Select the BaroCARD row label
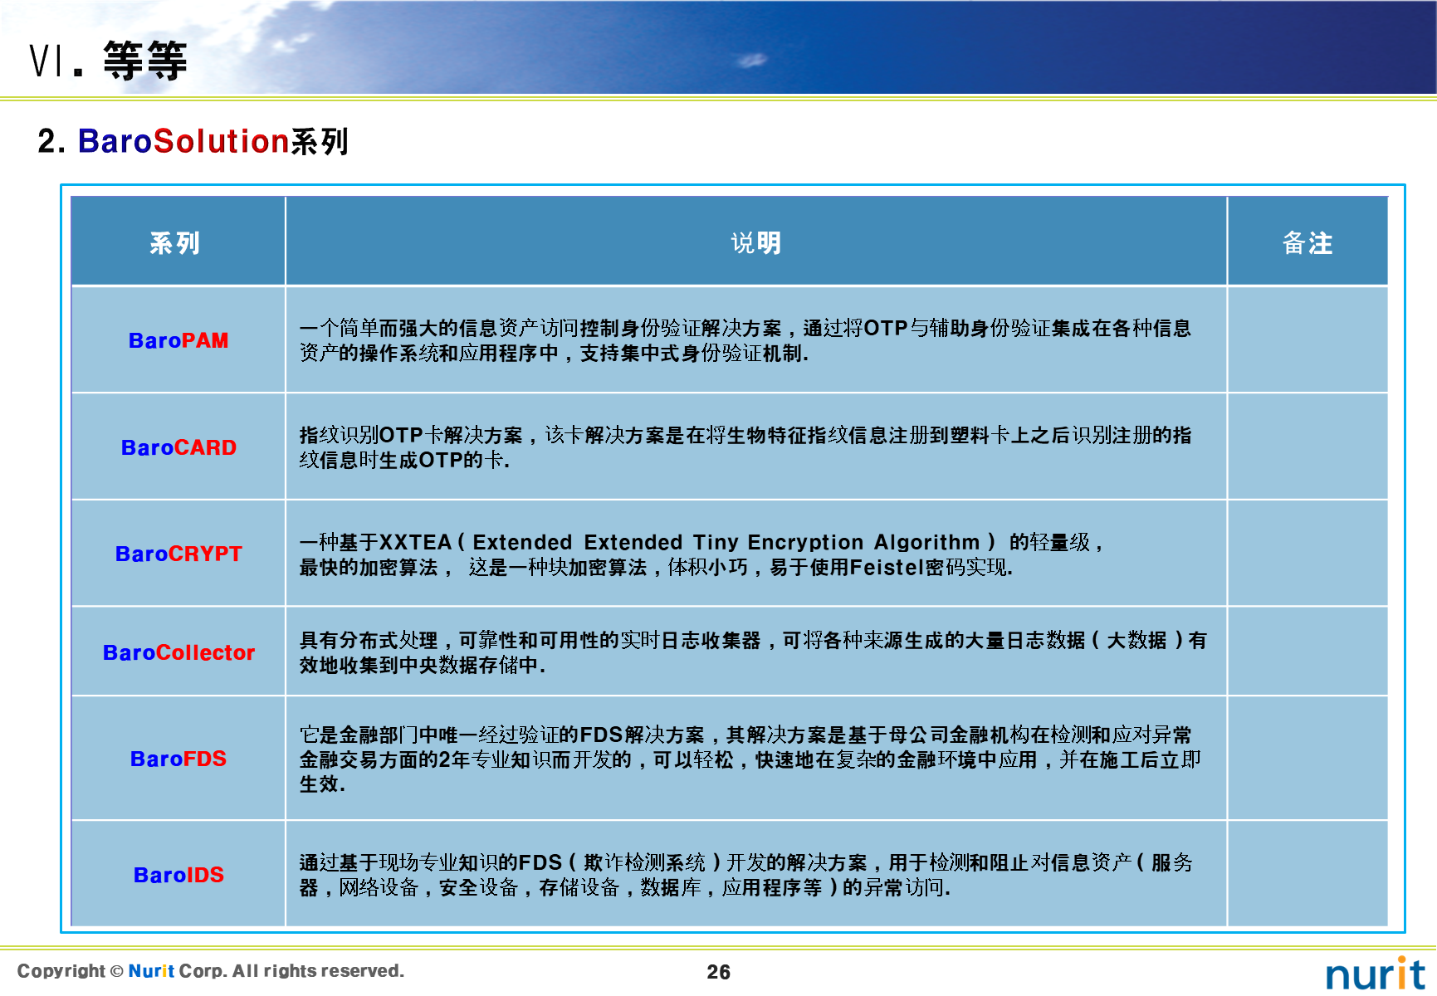The width and height of the screenshot is (1437, 996). [178, 447]
